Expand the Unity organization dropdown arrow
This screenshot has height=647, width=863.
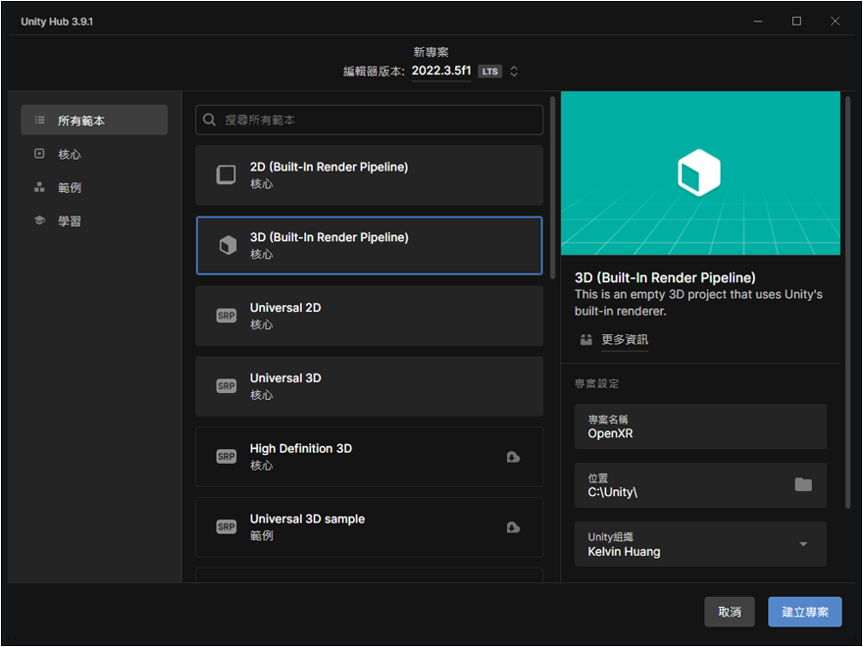coord(803,544)
